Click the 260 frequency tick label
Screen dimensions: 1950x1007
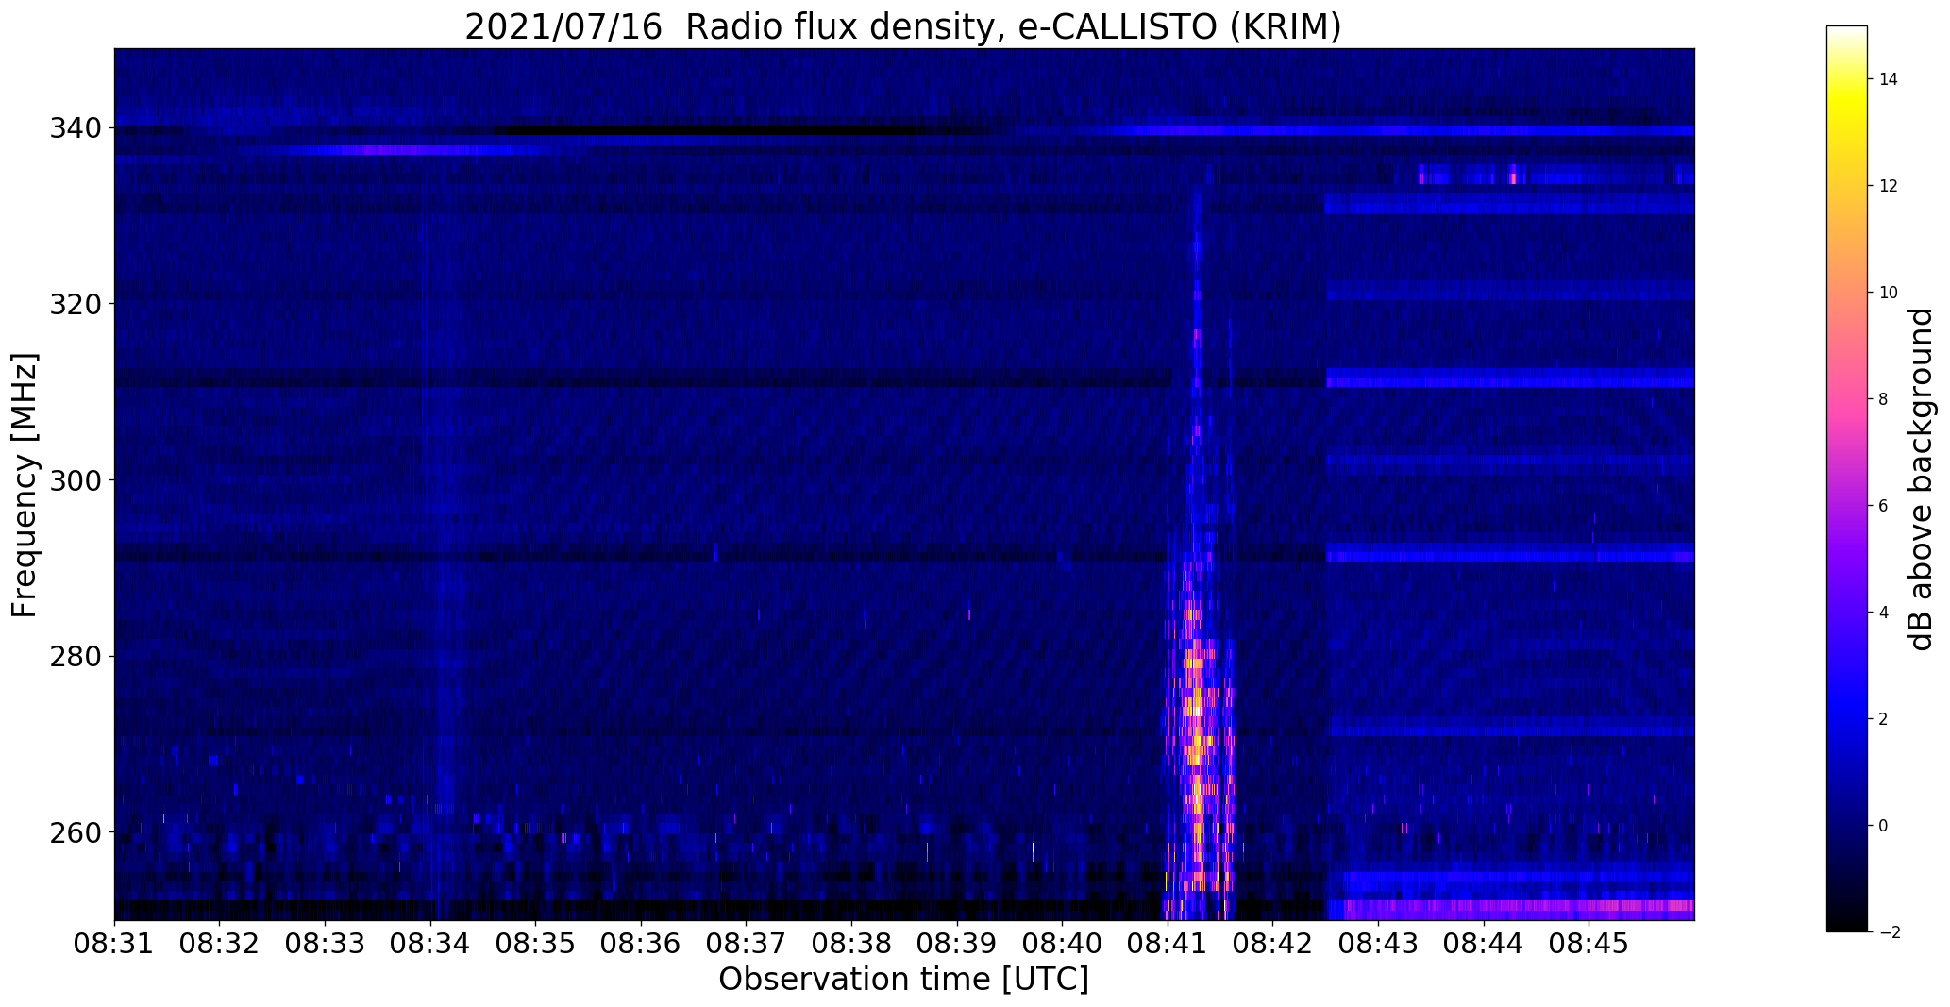pos(76,833)
